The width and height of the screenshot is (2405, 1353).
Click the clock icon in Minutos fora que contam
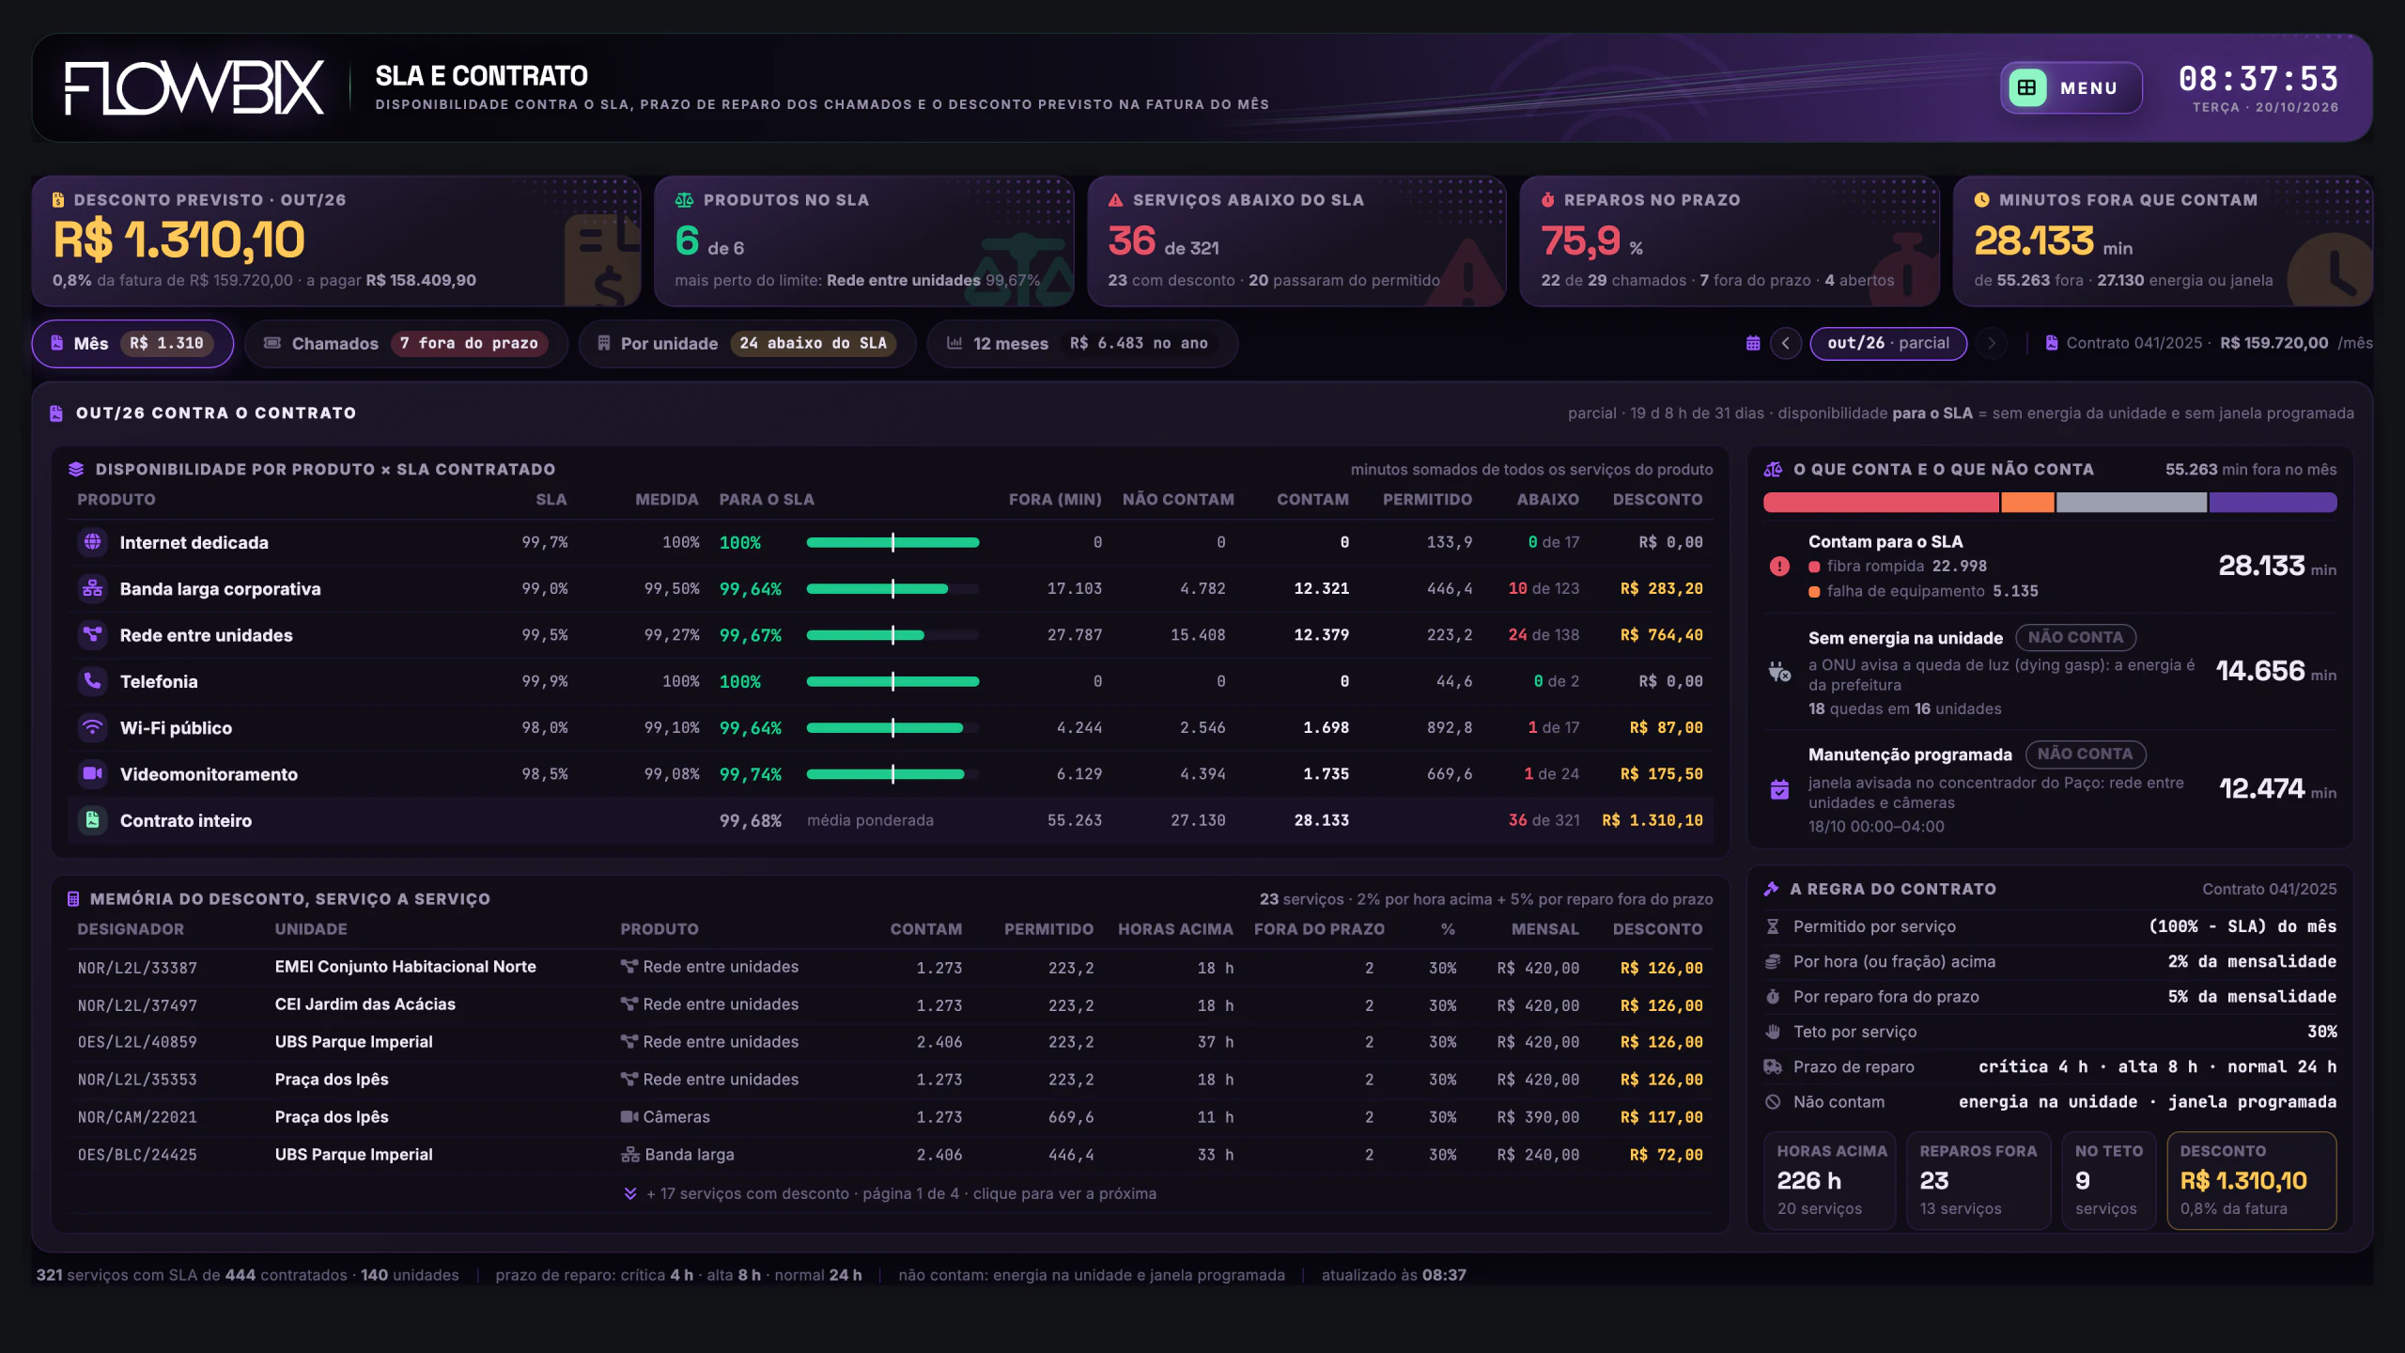click(x=1982, y=200)
